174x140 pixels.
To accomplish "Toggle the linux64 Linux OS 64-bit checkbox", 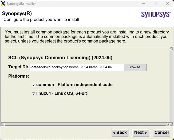I will point(33,94).
